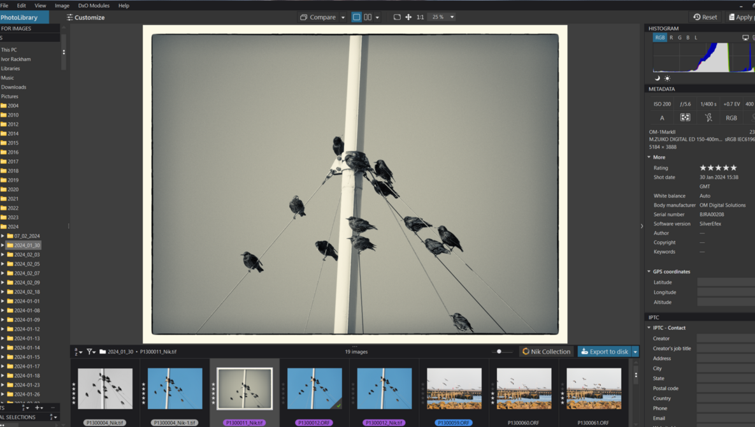Show red histogram channel R

(672, 38)
